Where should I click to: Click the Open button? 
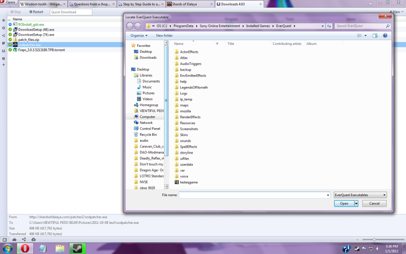[x=344, y=204]
